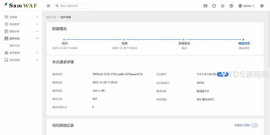270x135 pixels.
Task: Expand the 网站防护 sidebar menu
Action: click(x=21, y=24)
